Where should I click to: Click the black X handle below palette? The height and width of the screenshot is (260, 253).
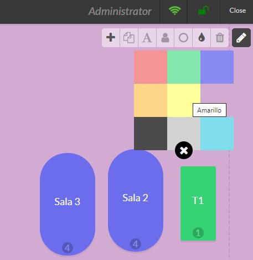pos(184,150)
